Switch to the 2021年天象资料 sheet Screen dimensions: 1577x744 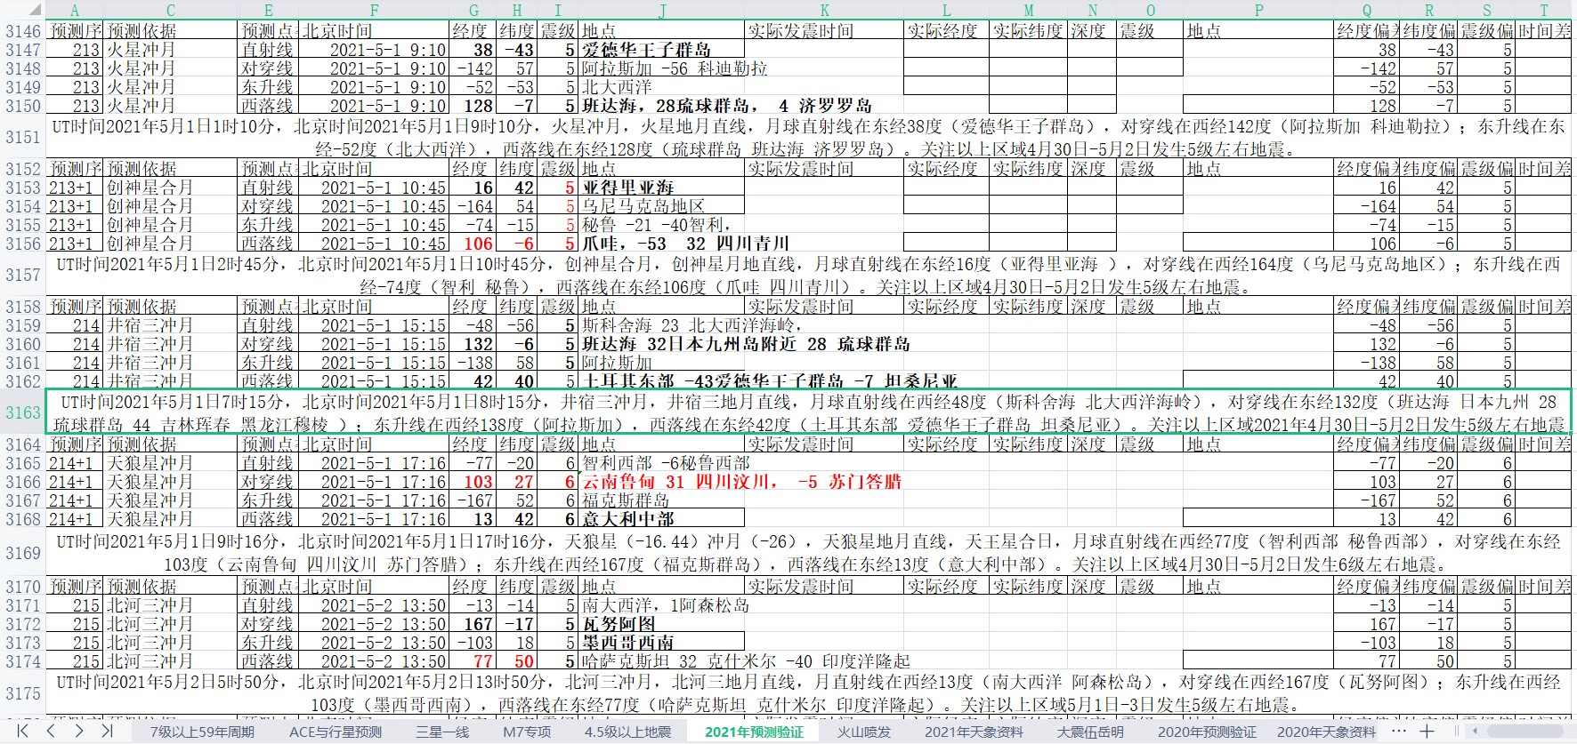[x=974, y=732]
